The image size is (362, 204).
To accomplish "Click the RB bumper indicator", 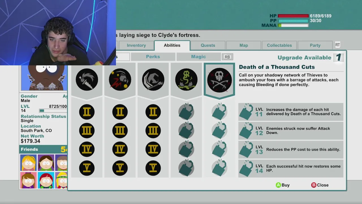I will pyautogui.click(x=227, y=57).
